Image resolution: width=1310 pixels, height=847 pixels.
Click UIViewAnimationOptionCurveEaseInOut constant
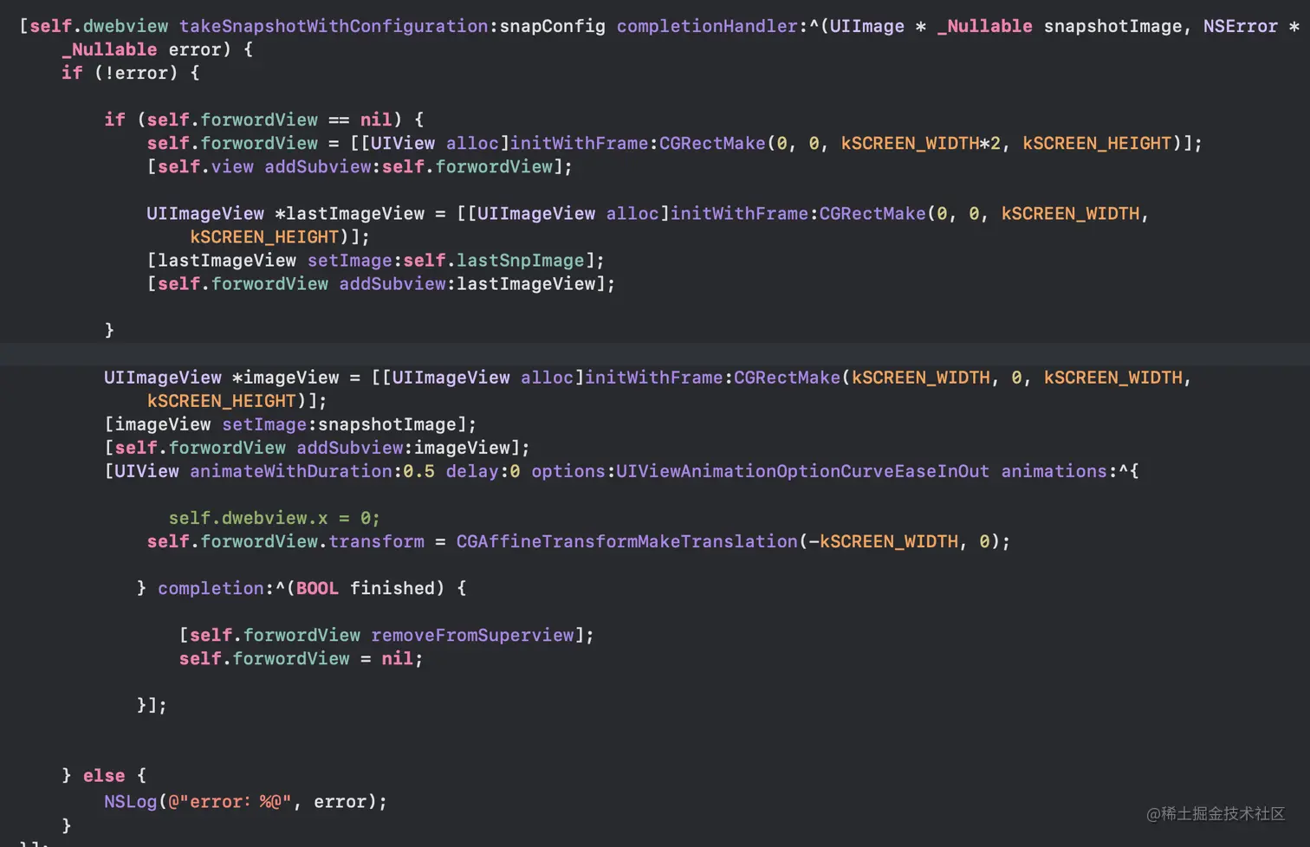(x=802, y=470)
